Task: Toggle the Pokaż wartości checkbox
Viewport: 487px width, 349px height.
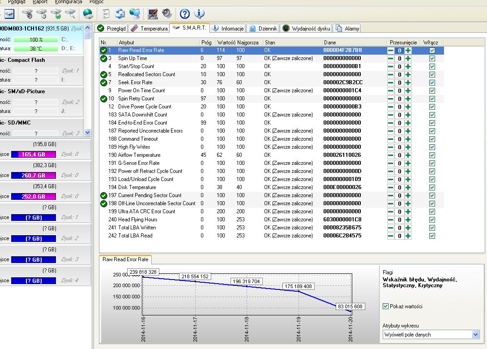Action: pos(385,306)
